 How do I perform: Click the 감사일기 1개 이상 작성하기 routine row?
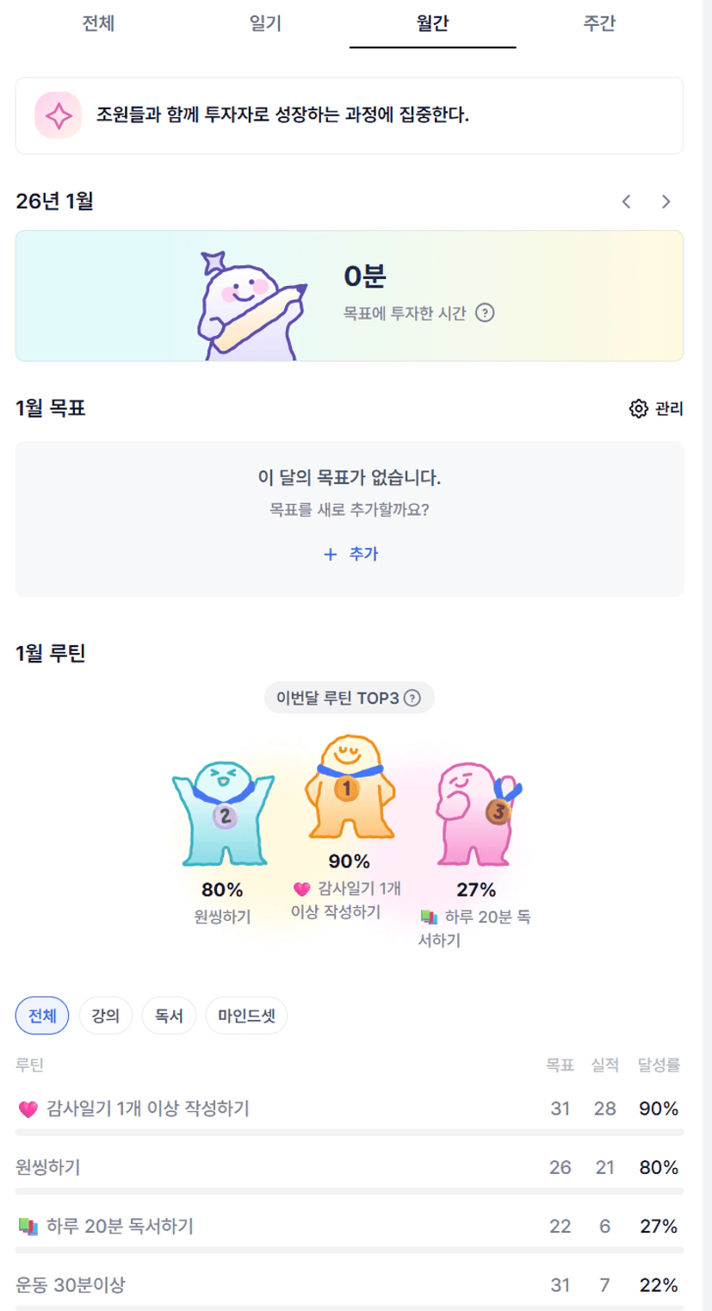tap(148, 1109)
